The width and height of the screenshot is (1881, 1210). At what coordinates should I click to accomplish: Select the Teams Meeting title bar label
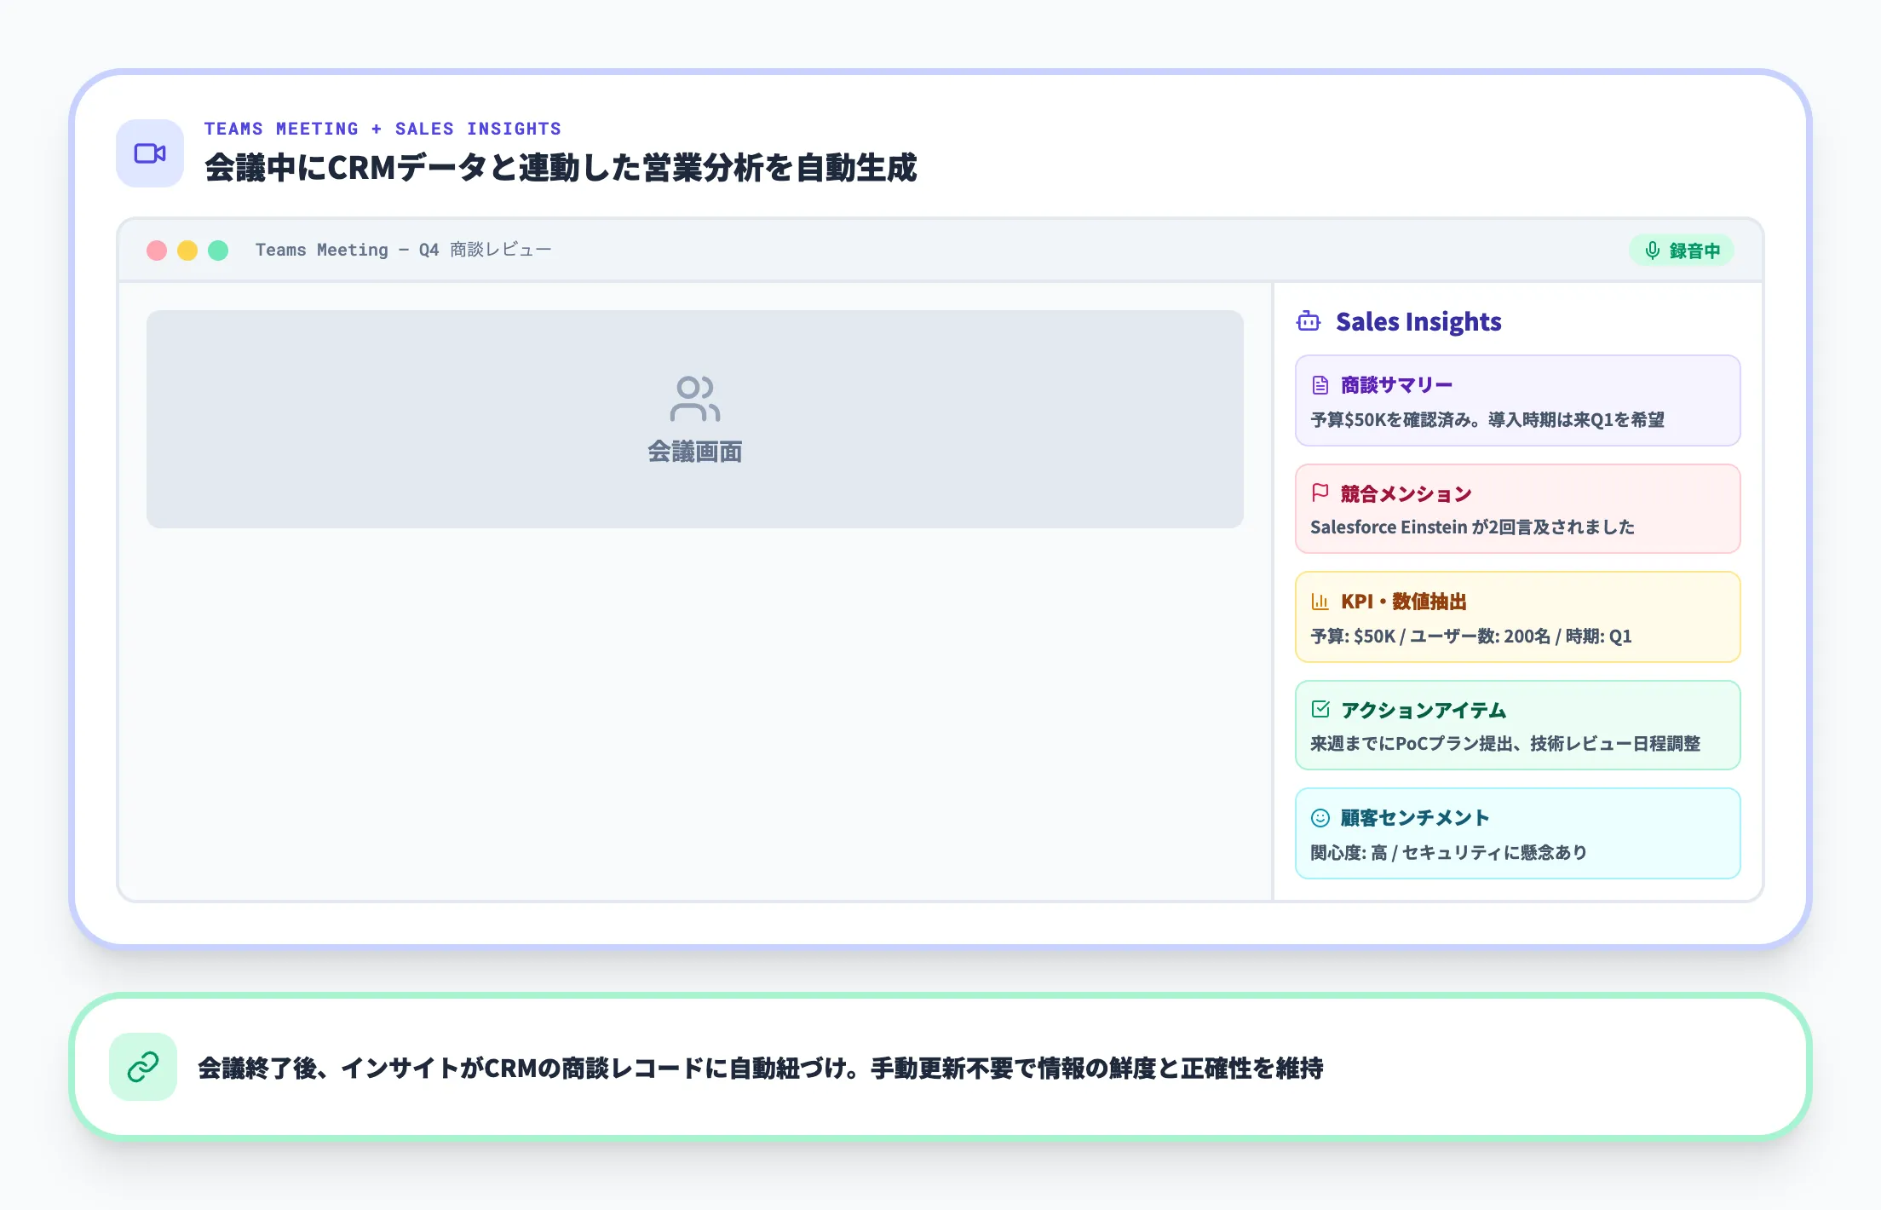[x=404, y=250]
